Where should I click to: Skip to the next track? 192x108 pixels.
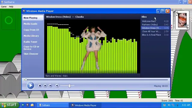50,85
